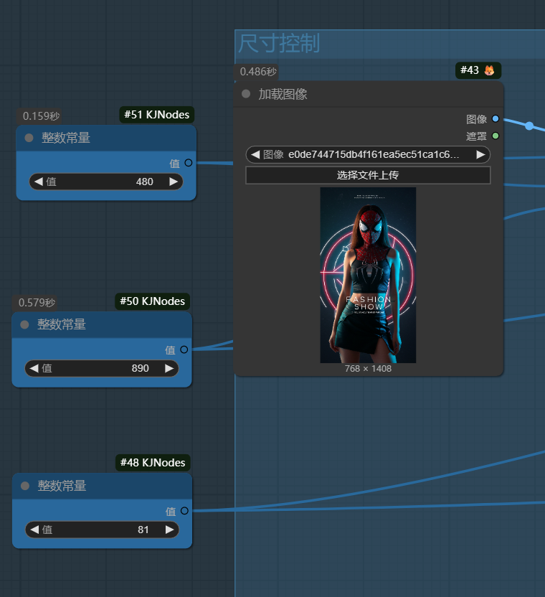Click the 加载图像 node title
This screenshot has height=597, width=545.
pyautogui.click(x=283, y=94)
